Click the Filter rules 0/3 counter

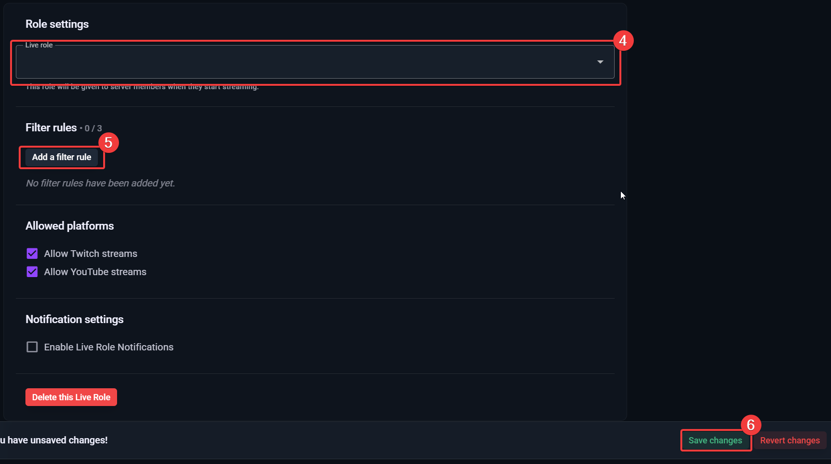point(93,128)
